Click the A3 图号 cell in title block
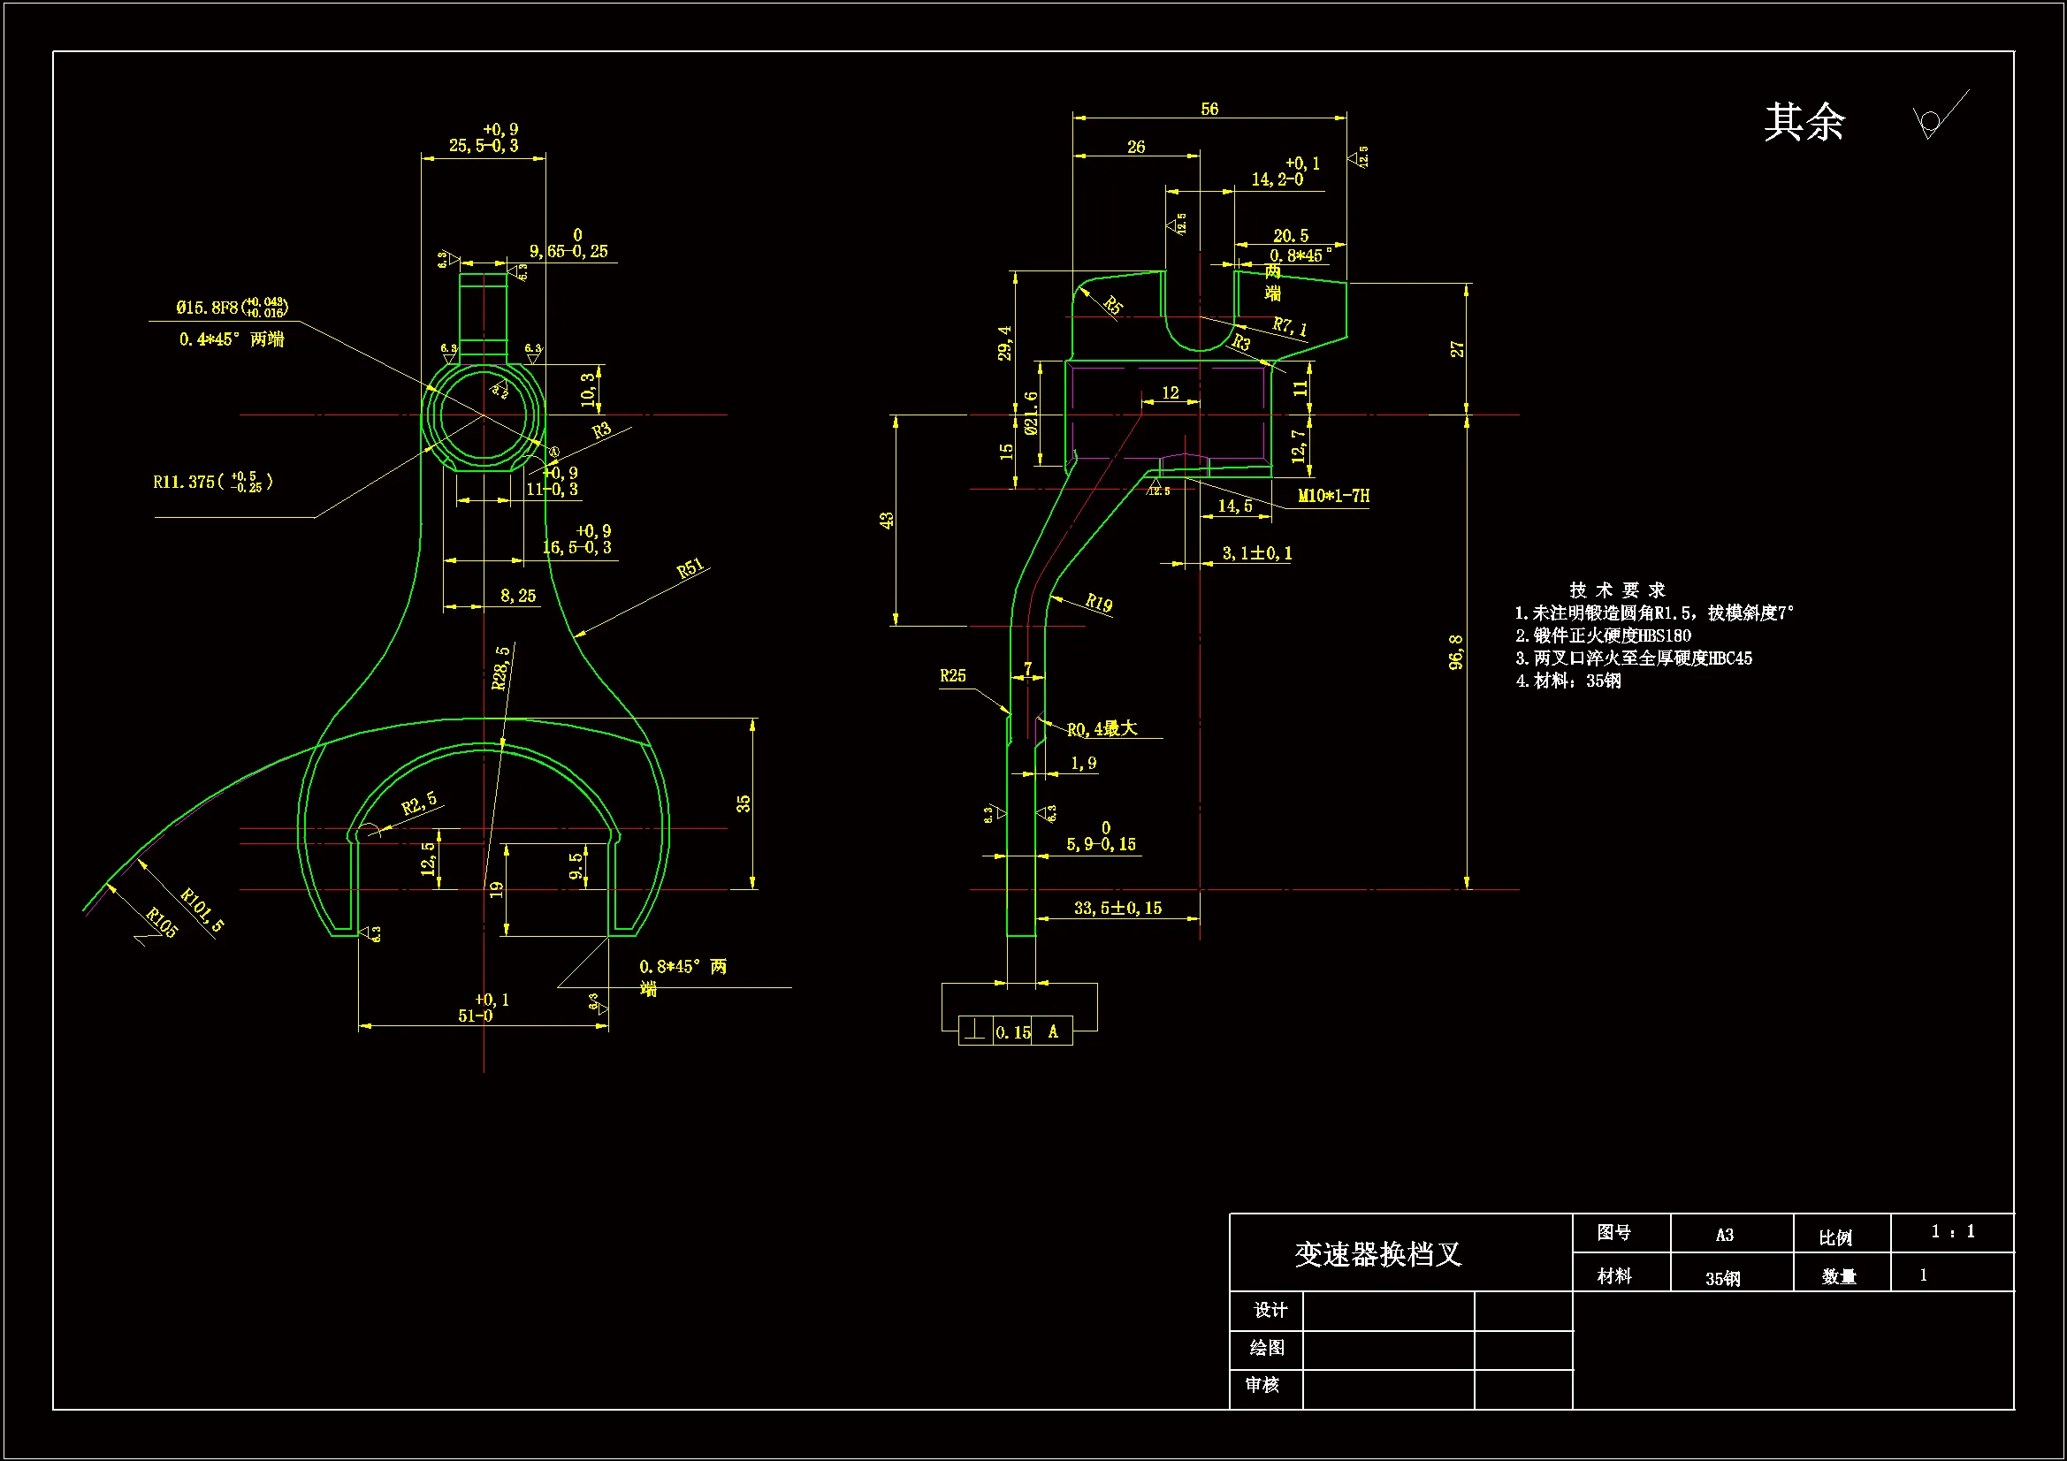This screenshot has width=2067, height=1461. click(x=1727, y=1233)
